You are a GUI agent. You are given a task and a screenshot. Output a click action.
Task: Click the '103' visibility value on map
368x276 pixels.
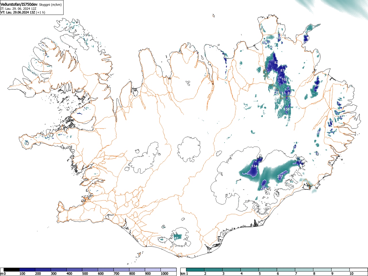(284, 79)
